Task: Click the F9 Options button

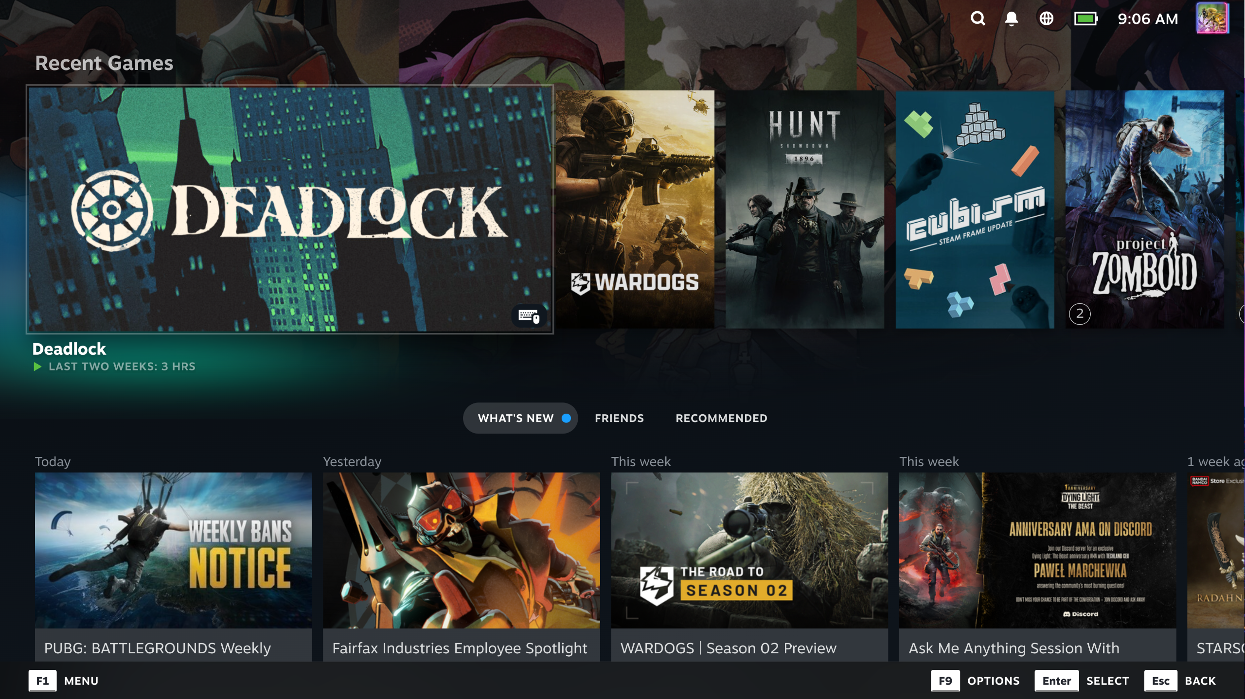Action: (975, 681)
